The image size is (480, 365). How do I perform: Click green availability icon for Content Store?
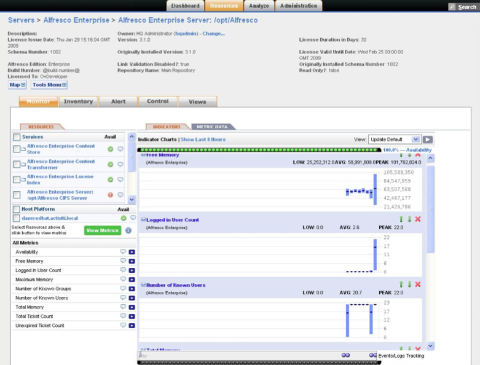coord(111,149)
